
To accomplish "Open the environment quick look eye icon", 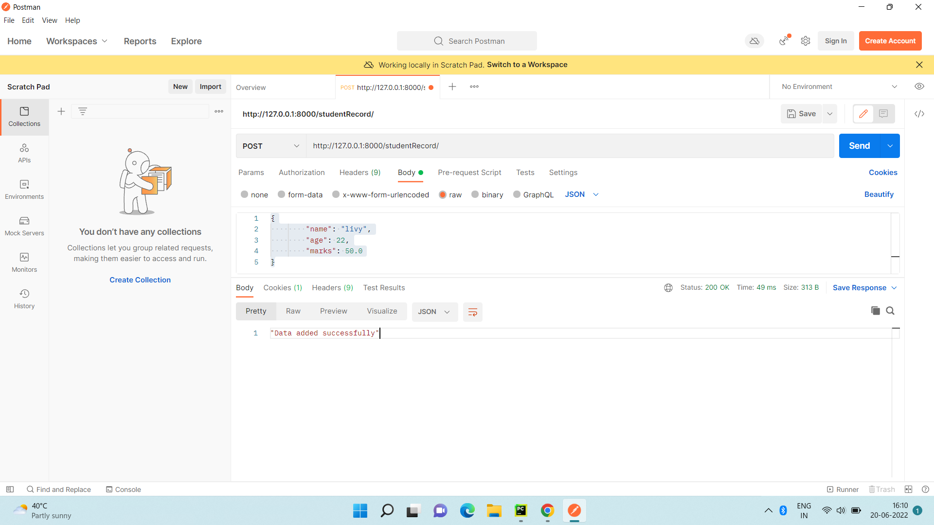I will point(919,87).
